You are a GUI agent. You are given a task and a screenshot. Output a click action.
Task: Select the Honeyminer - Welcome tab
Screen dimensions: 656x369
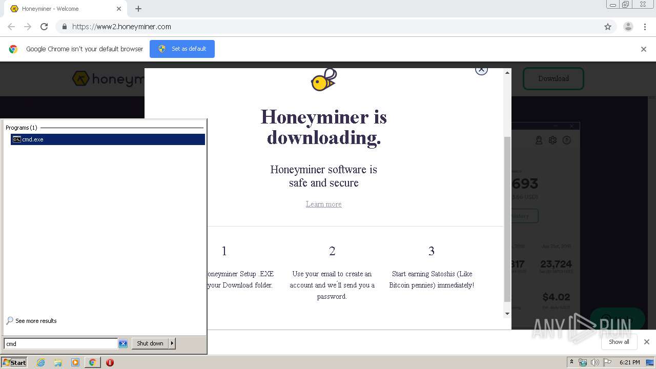[66, 9]
